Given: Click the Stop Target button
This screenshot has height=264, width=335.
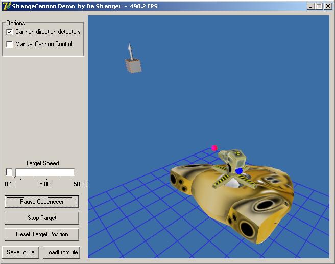Looking at the screenshot, I should 42,218.
